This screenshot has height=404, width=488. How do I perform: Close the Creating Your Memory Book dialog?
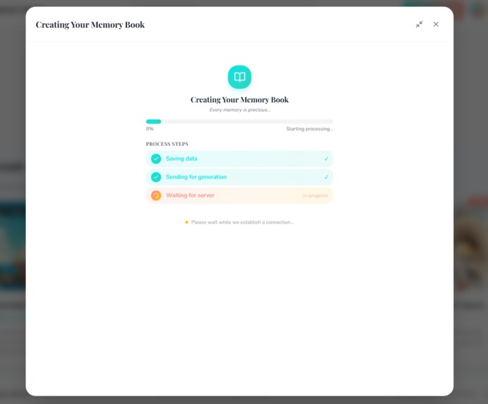click(x=436, y=24)
